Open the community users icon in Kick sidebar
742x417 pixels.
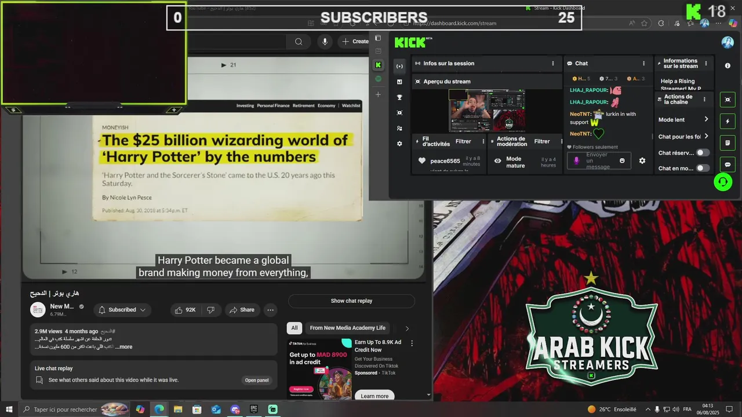(399, 128)
